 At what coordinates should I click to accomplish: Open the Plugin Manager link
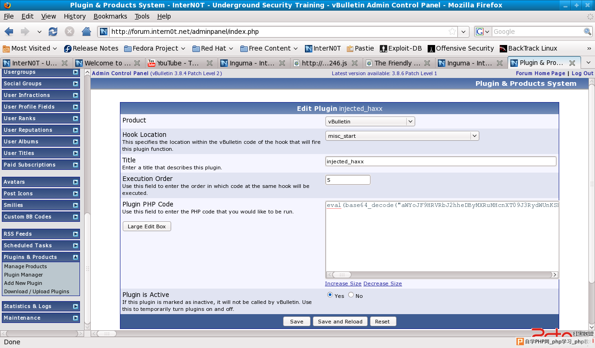point(23,275)
